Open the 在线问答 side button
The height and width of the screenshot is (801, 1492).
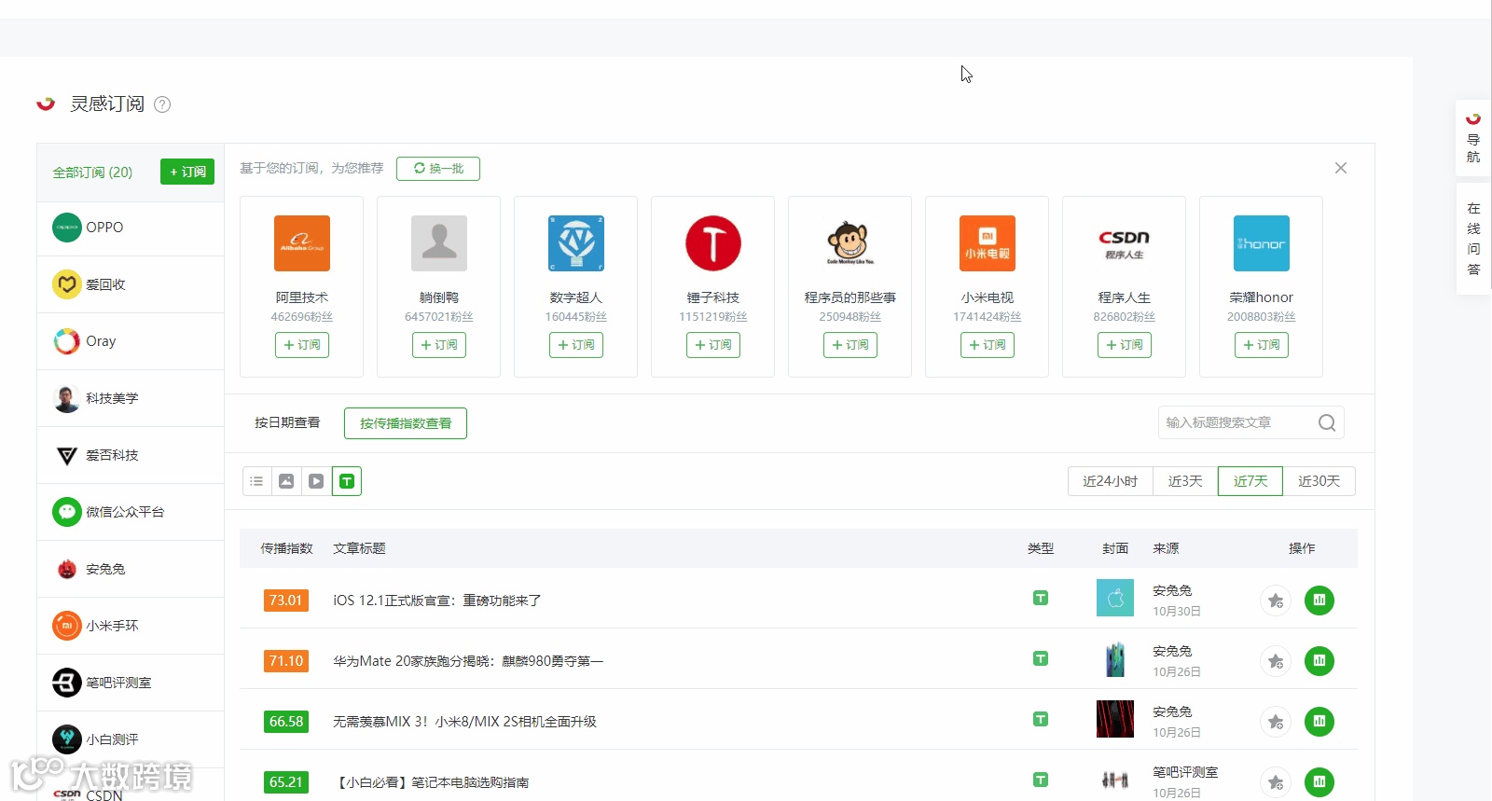(1473, 239)
